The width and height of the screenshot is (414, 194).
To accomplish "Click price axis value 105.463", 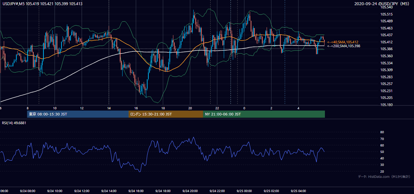I will point(387,28).
